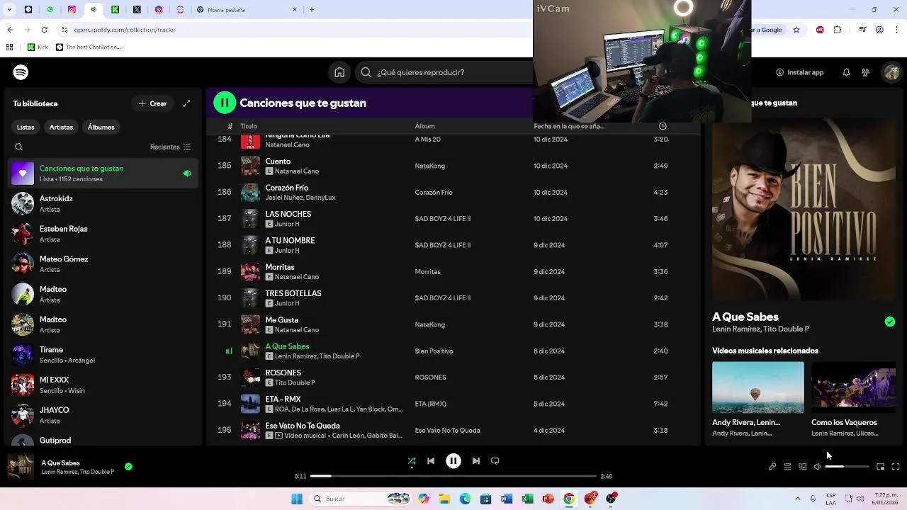Open 'Tírame' single by Arcángel
This screenshot has width=907, height=510.
103,355
